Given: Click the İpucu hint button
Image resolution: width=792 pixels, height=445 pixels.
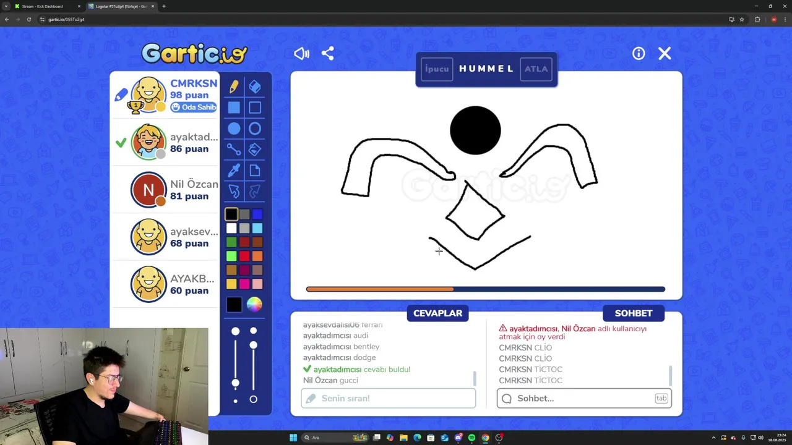Looking at the screenshot, I should [x=437, y=69].
